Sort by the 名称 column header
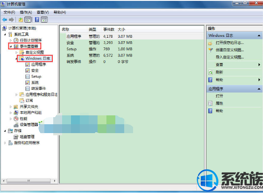The image size is (263, 193). pyautogui.click(x=73, y=29)
